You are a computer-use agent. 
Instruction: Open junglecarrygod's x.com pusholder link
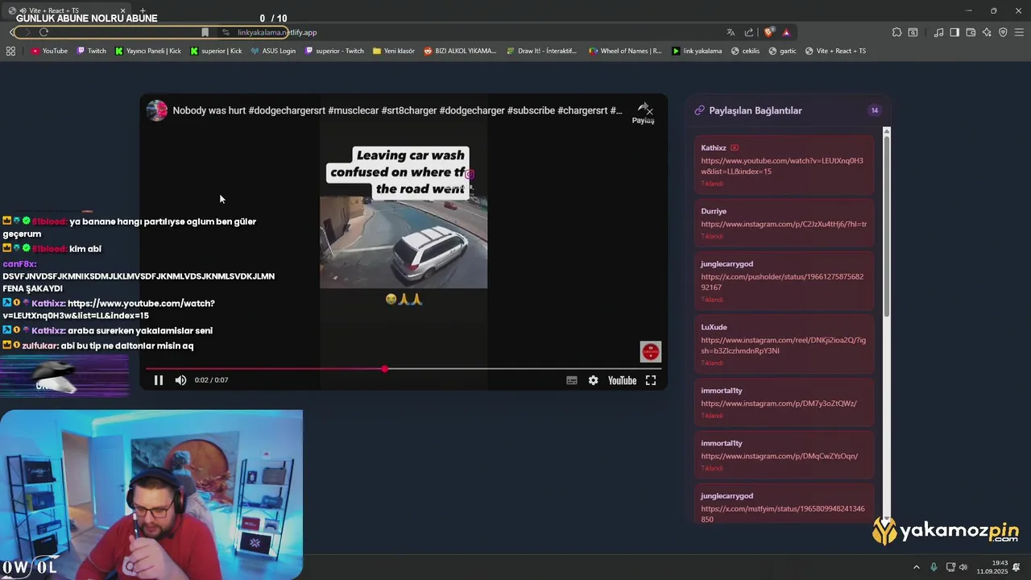point(782,282)
